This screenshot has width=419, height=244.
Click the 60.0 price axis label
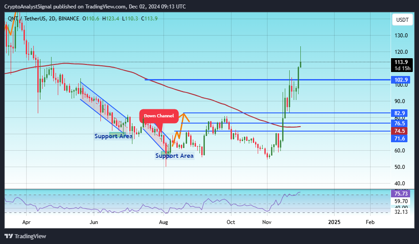pyautogui.click(x=400, y=151)
